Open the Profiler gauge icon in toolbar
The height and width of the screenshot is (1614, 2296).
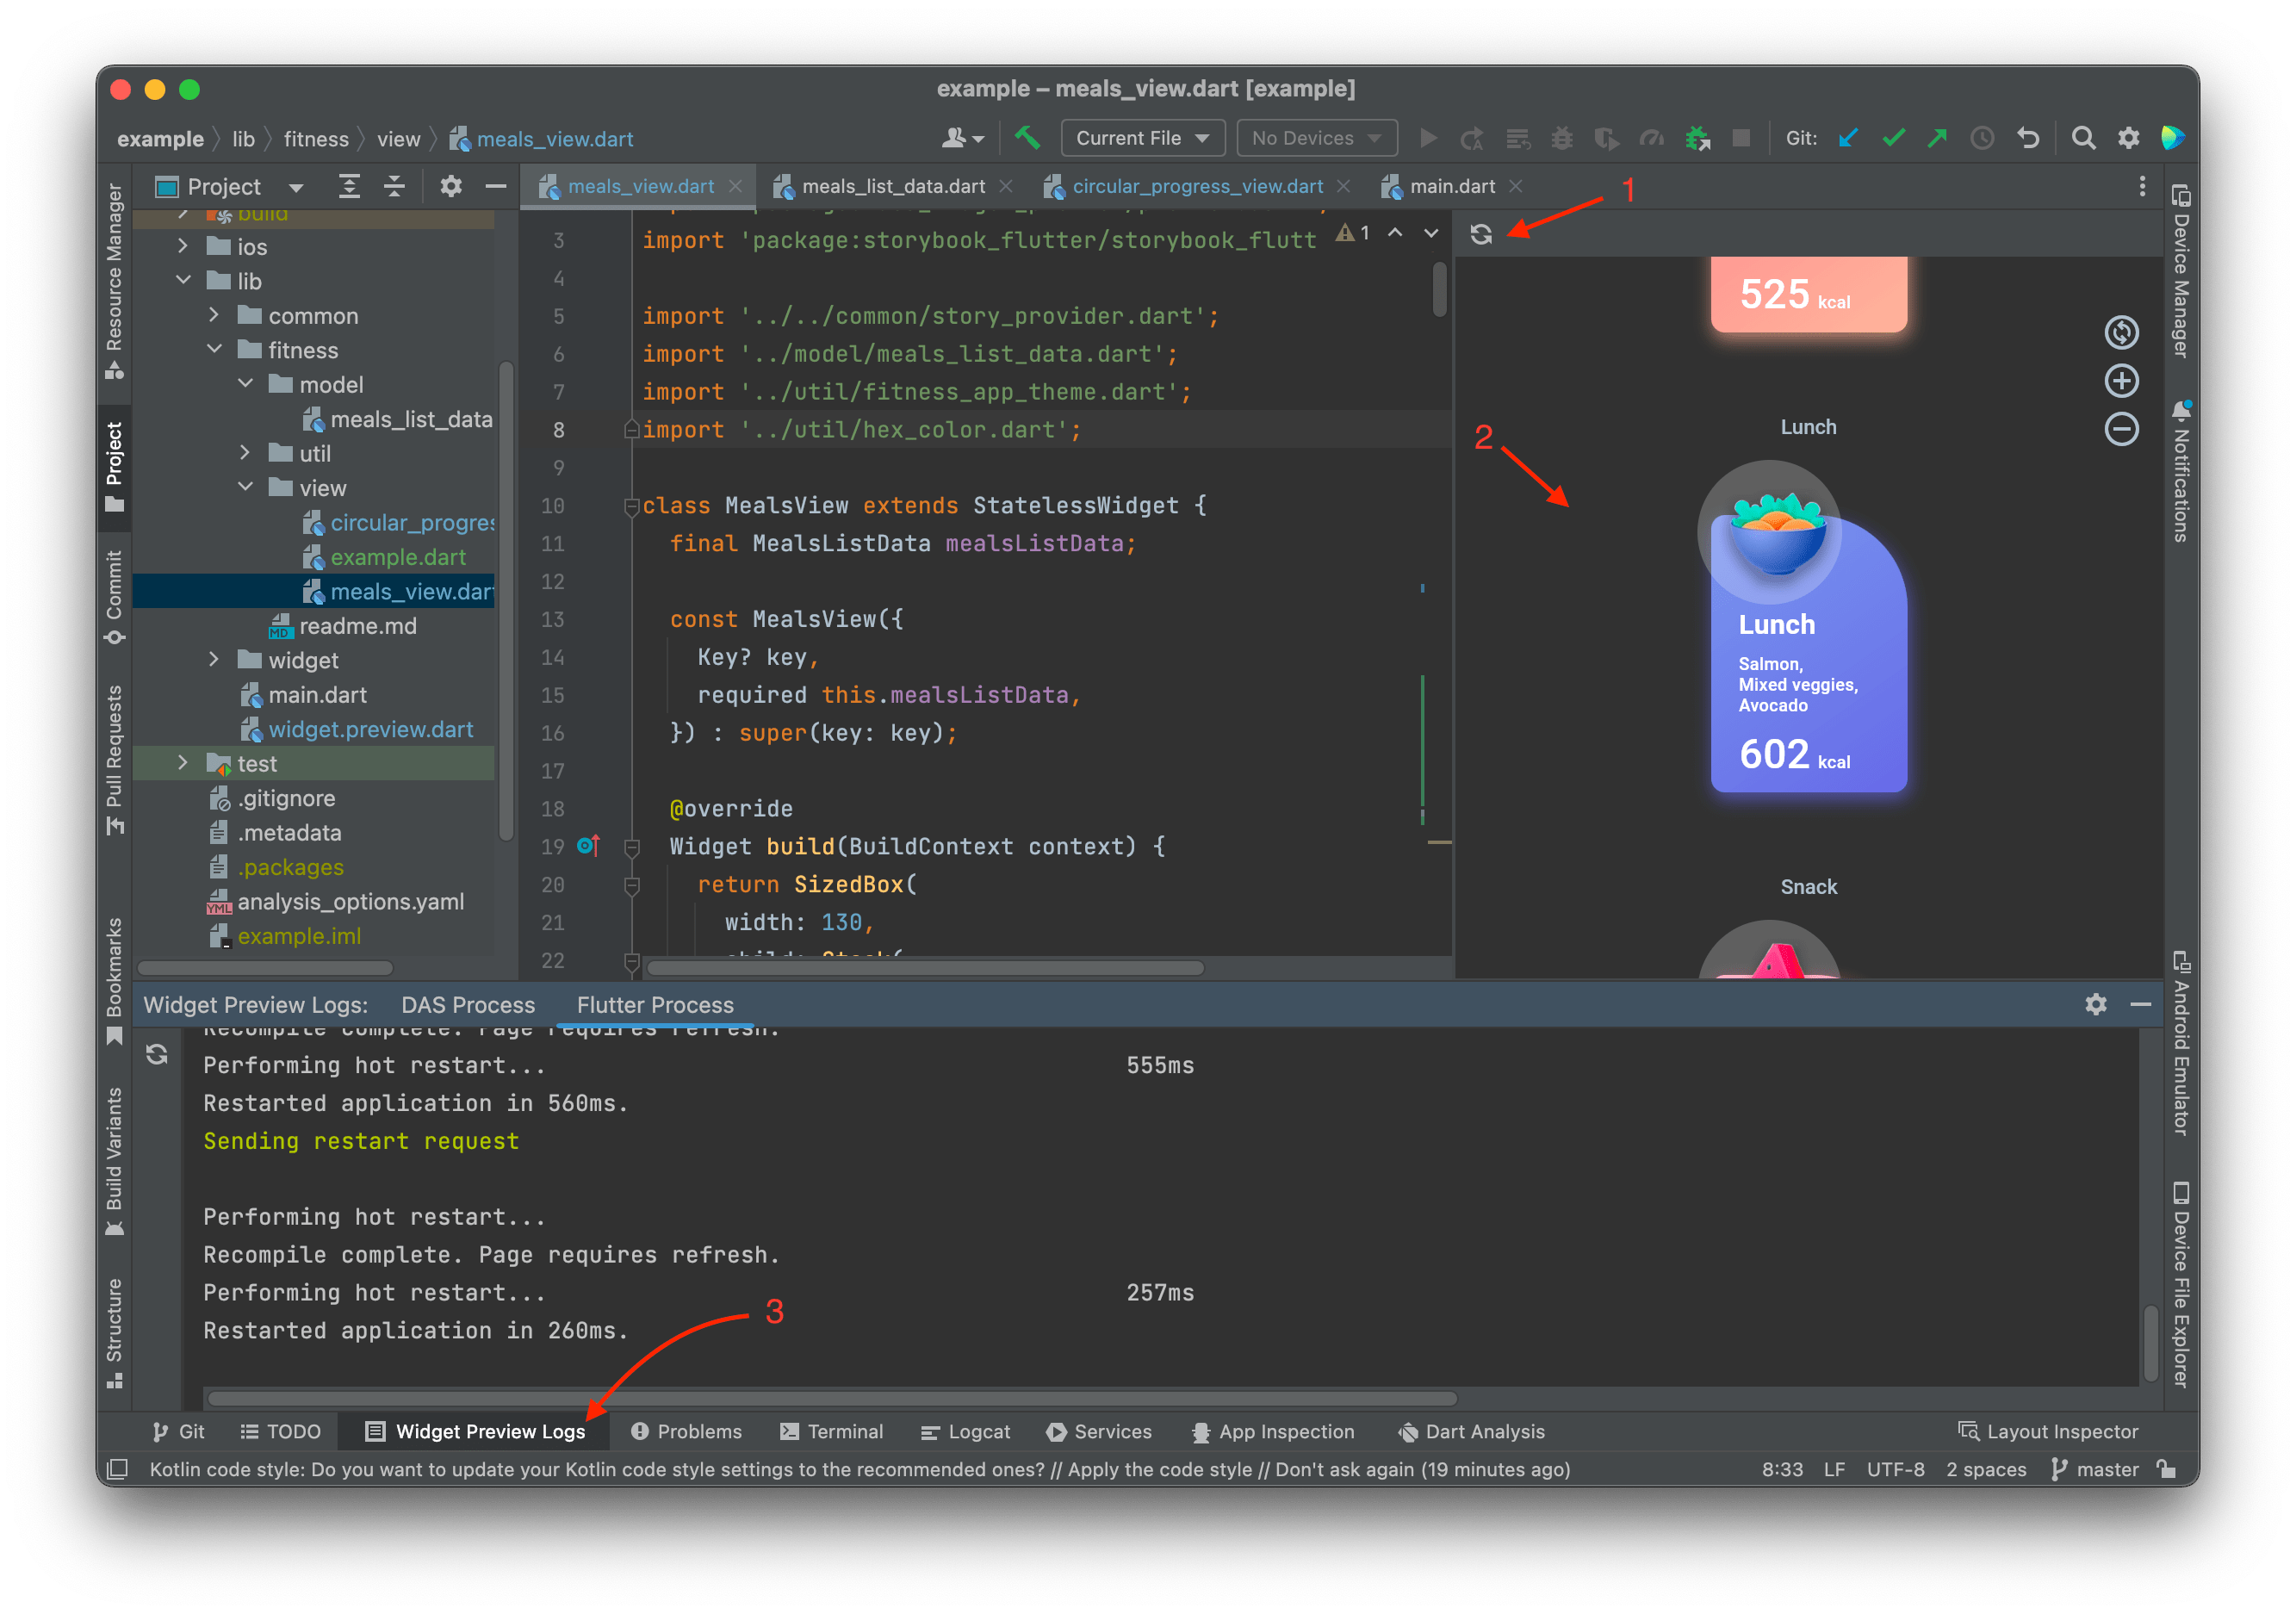[1653, 139]
